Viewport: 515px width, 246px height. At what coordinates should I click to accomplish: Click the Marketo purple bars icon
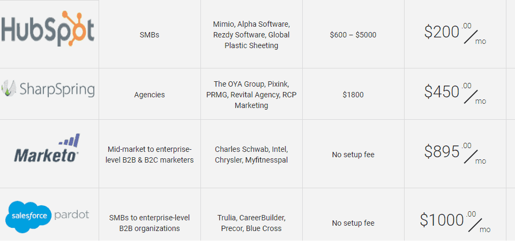pos(70,140)
